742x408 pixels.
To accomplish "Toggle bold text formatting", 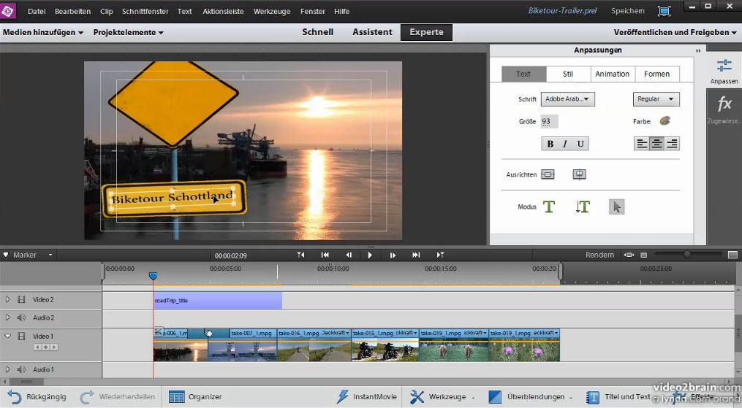I will tap(550, 144).
